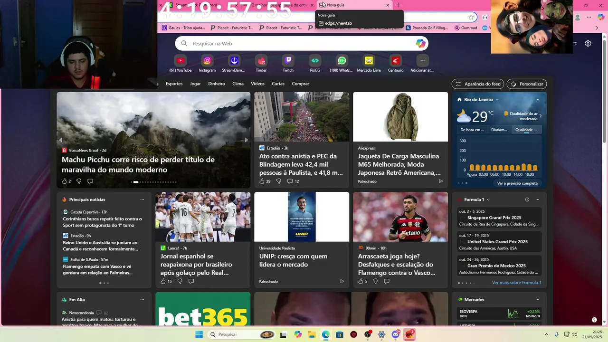Open comments on the Machu Picchu article
The width and height of the screenshot is (608, 342).
(x=90, y=181)
